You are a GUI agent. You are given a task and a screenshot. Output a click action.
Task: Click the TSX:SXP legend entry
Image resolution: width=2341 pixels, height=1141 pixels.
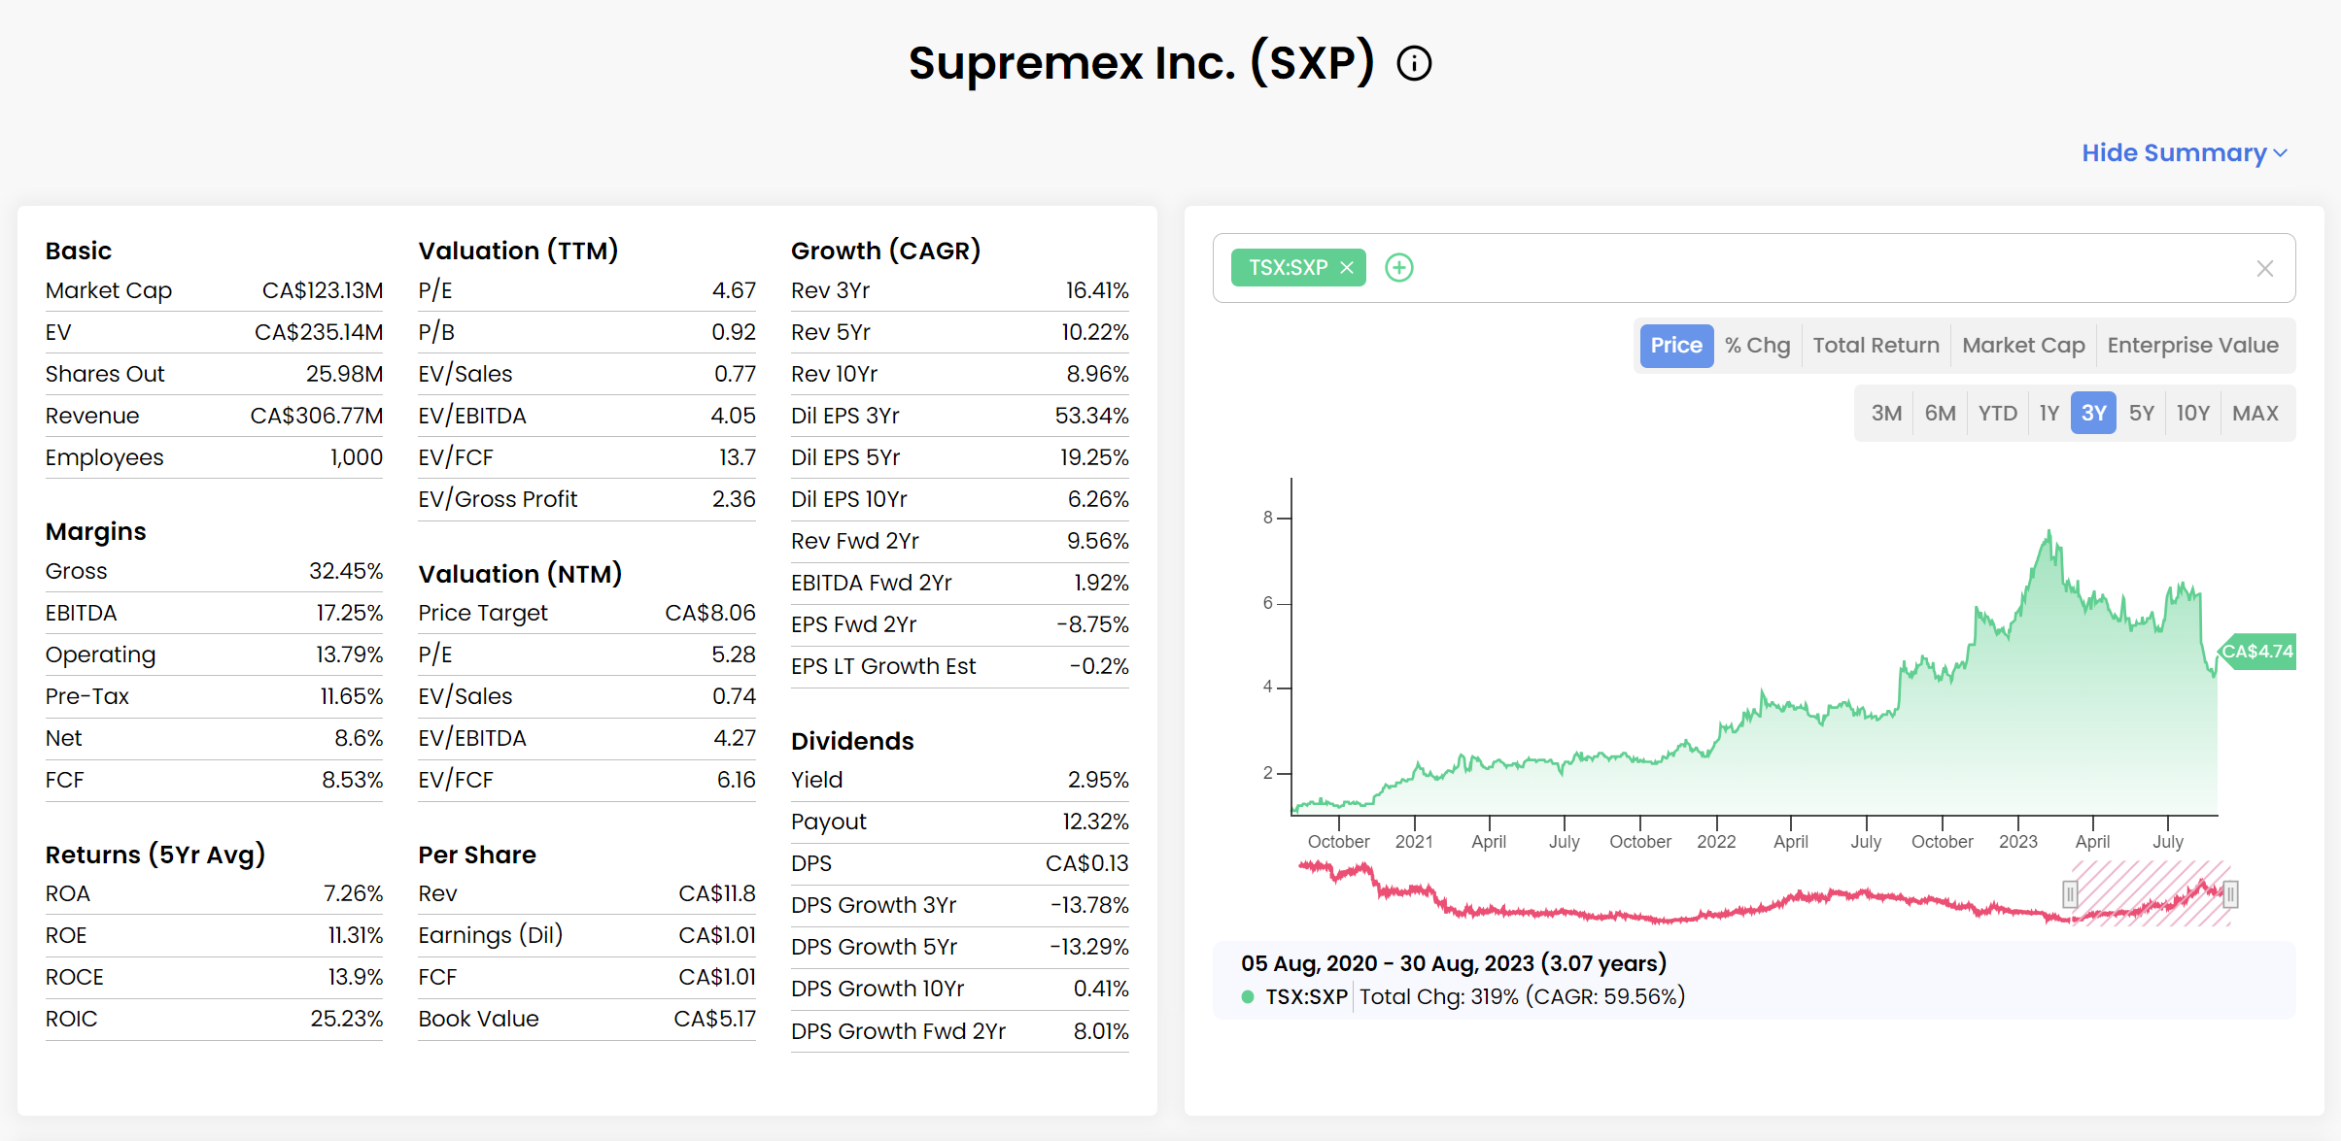click(x=1305, y=997)
